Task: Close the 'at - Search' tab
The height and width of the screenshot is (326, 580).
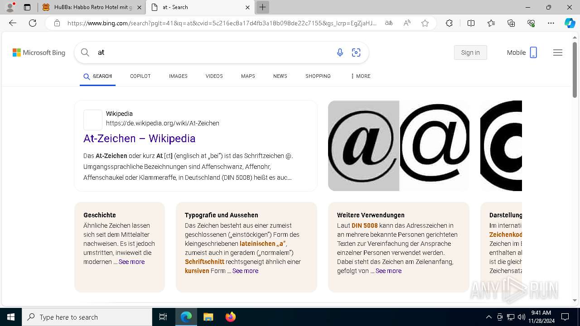Action: coord(248,7)
